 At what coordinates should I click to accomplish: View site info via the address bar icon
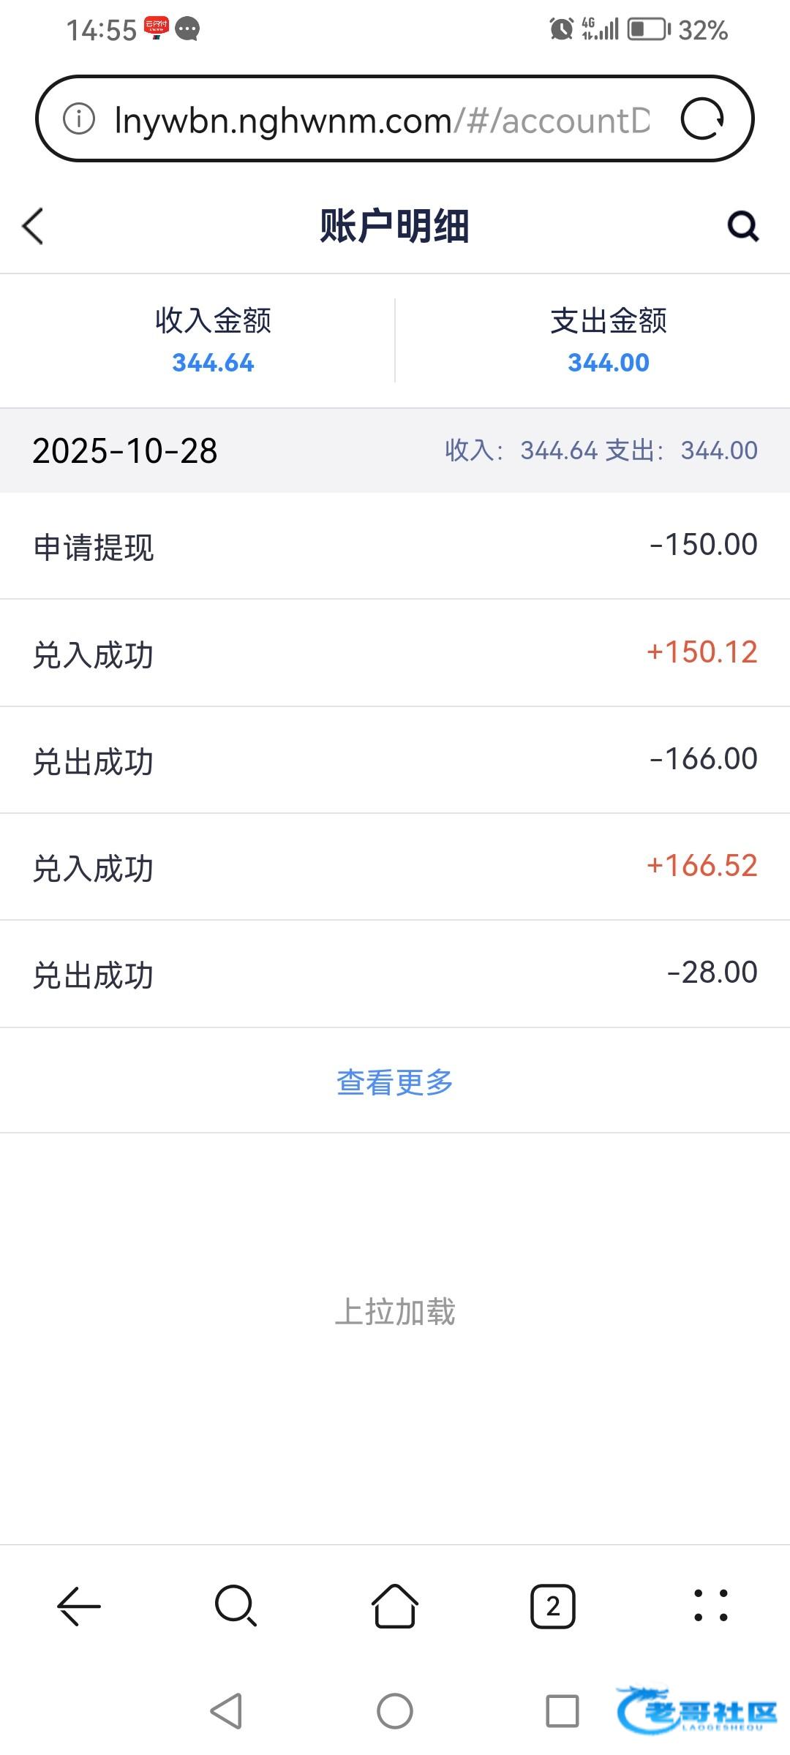[79, 118]
